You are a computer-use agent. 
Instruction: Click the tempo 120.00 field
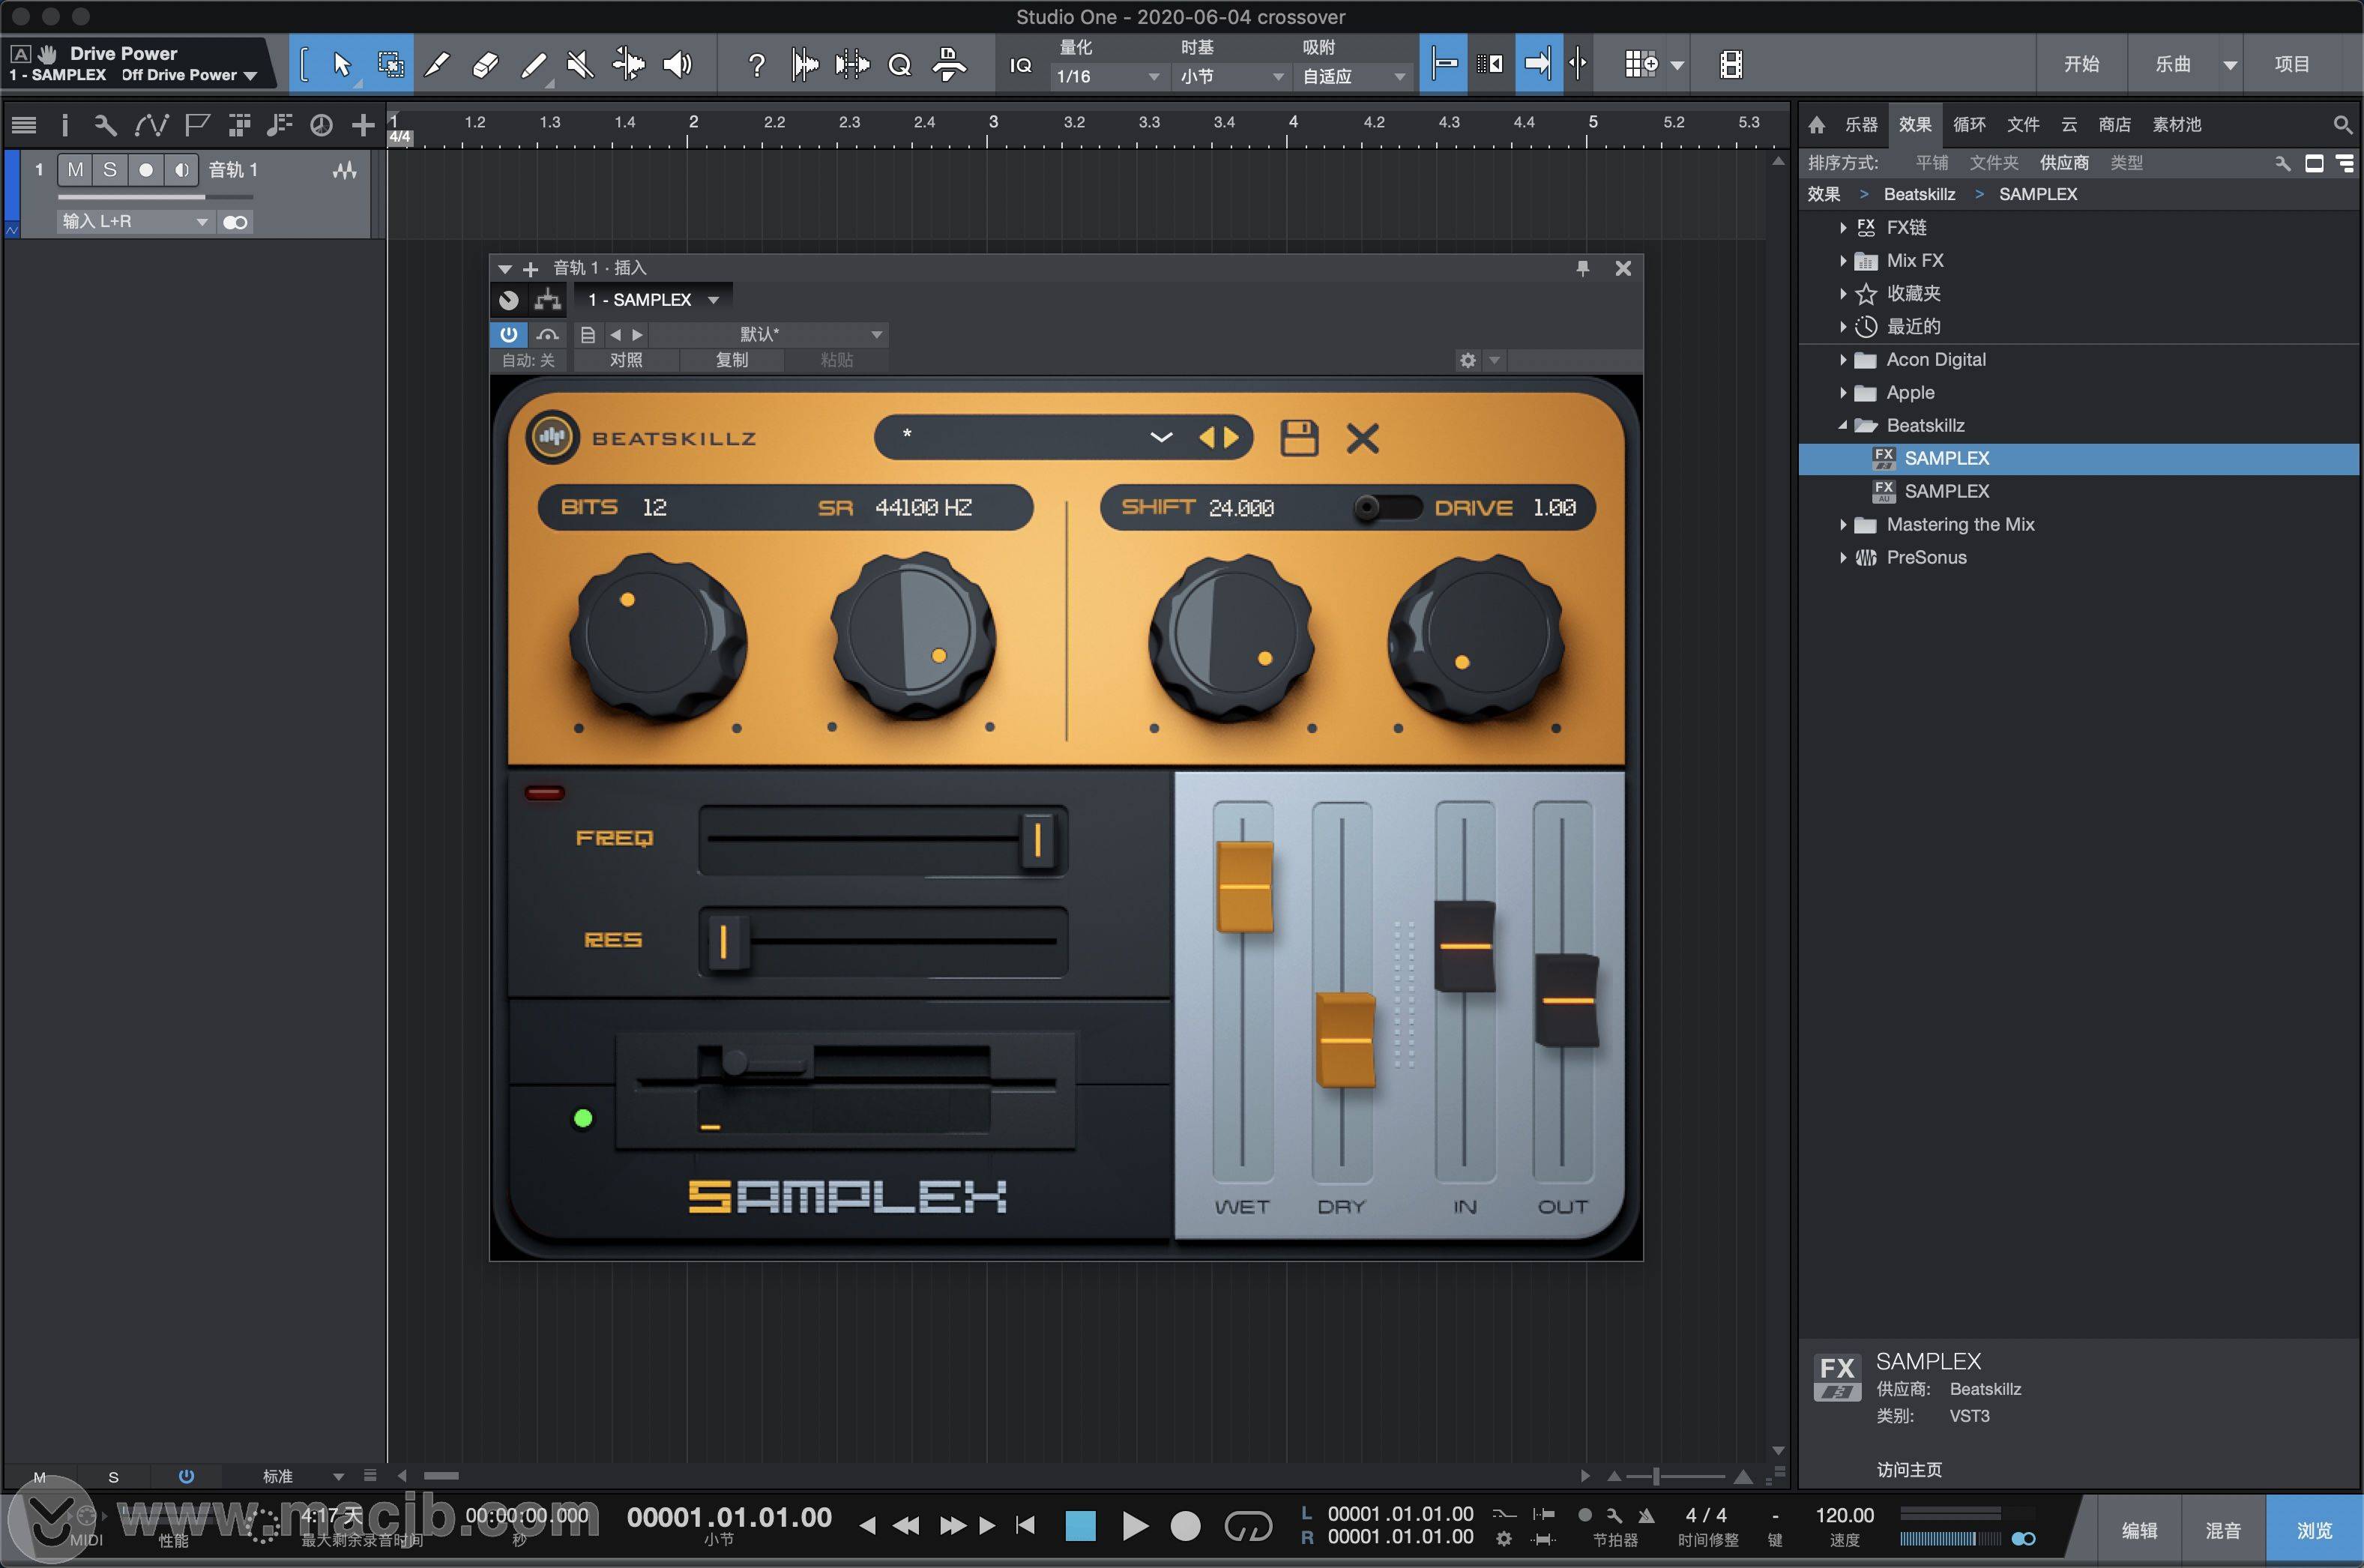click(x=1844, y=1515)
